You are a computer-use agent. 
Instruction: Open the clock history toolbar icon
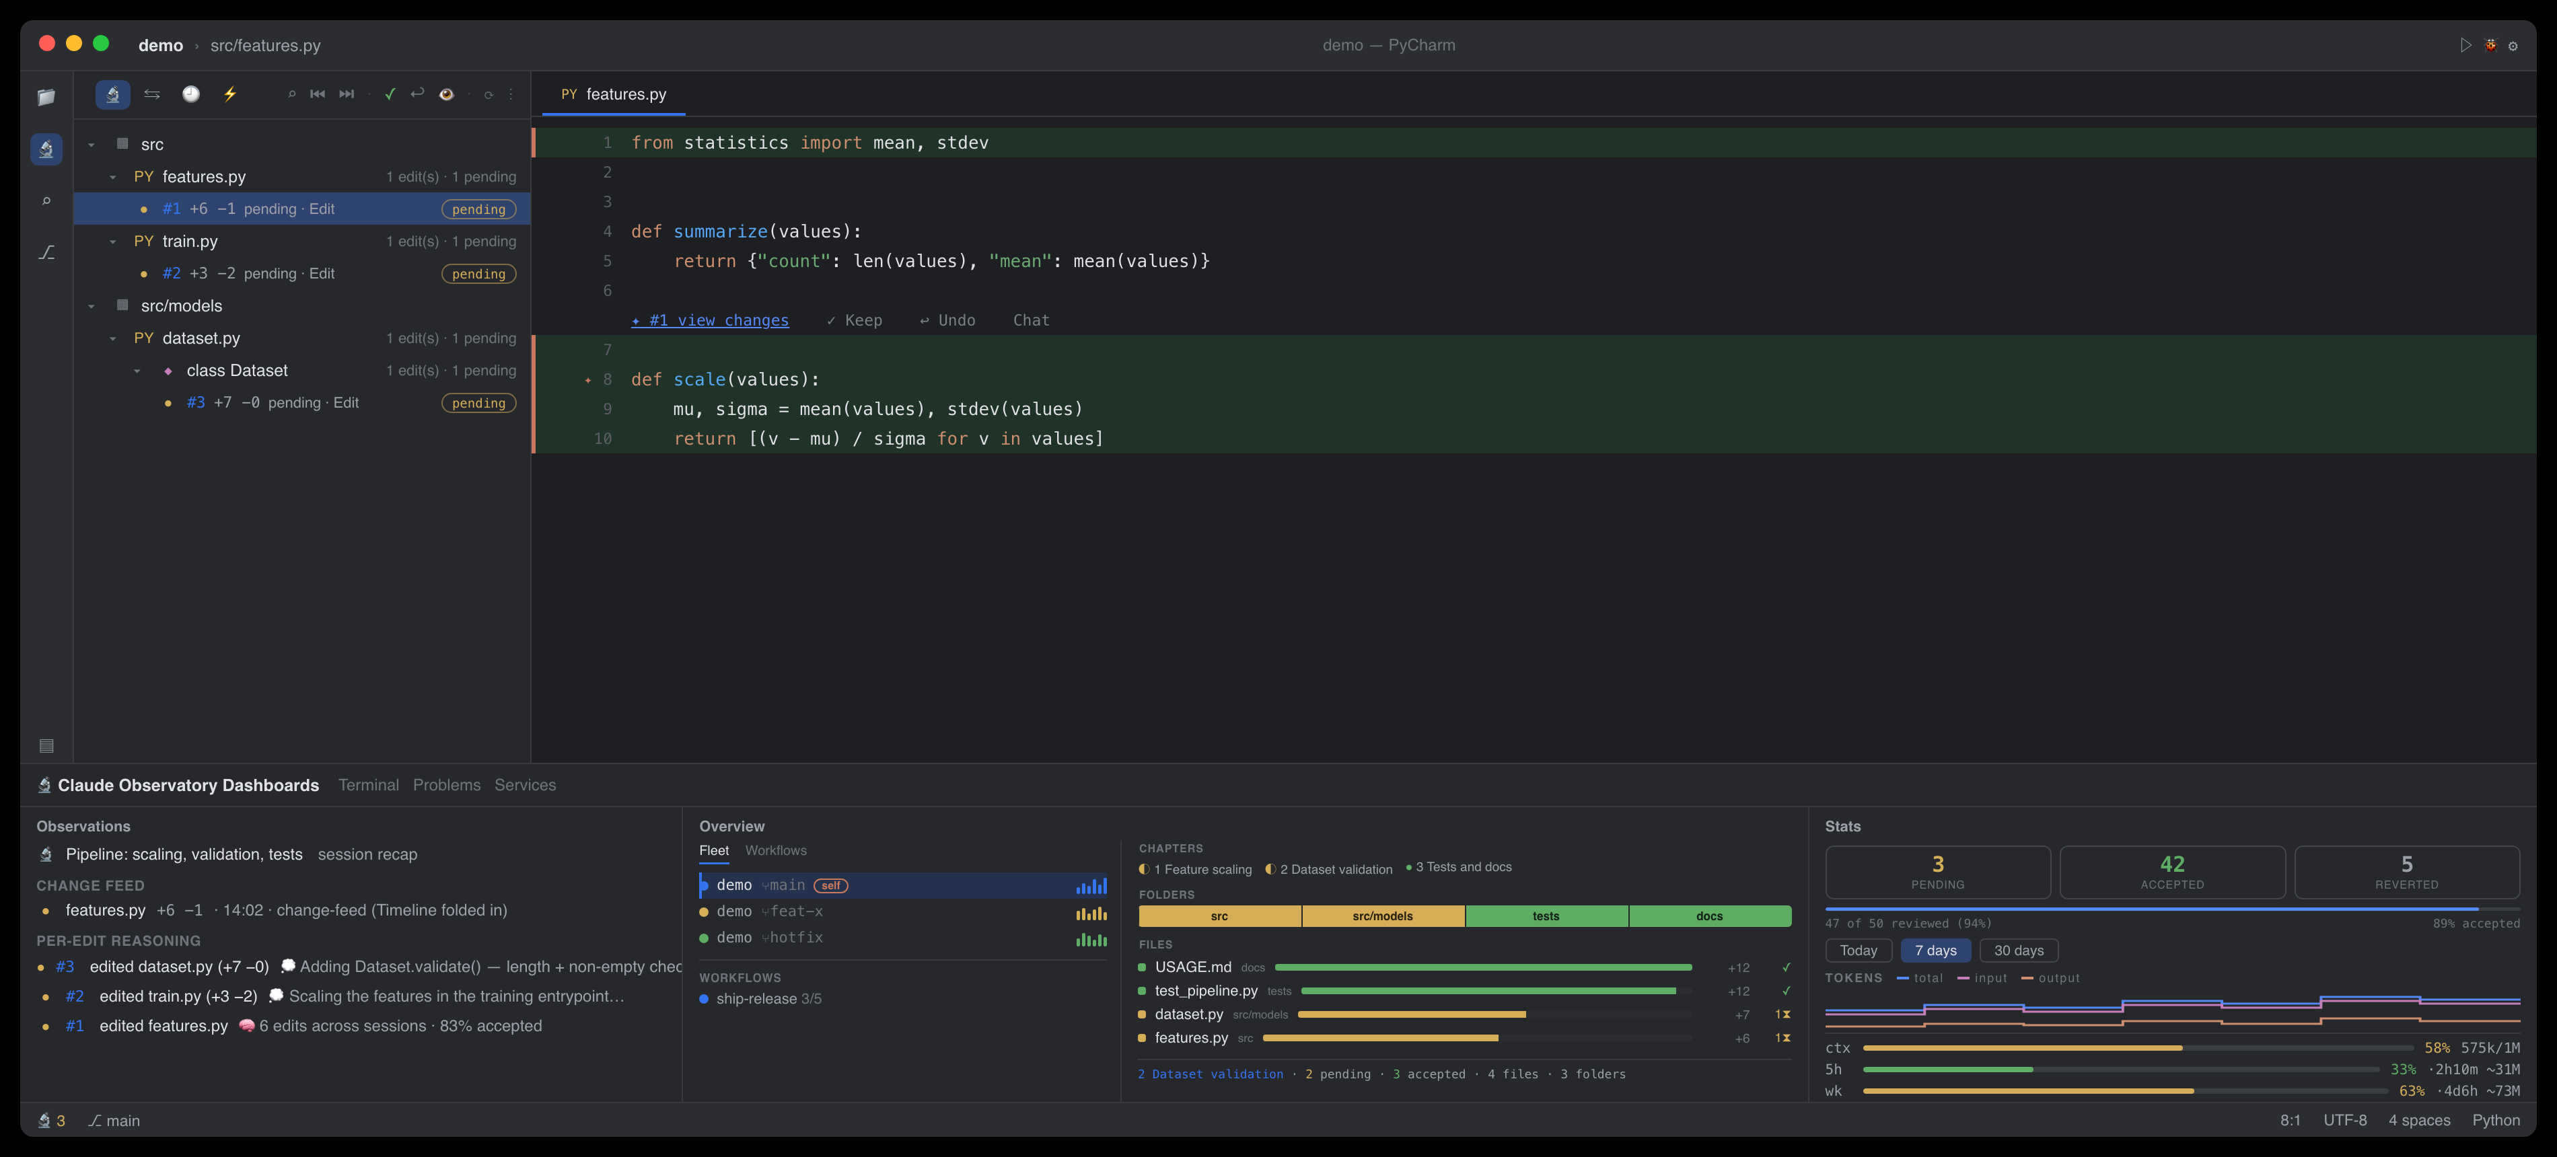[x=190, y=94]
